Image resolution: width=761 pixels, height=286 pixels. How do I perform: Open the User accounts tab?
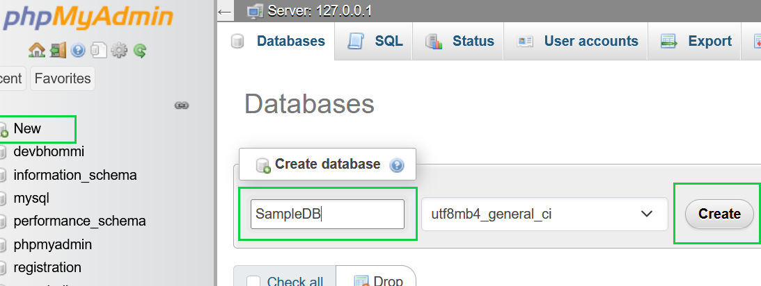[578, 42]
